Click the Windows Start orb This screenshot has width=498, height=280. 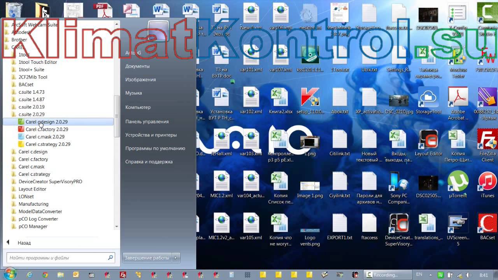pos(11,274)
